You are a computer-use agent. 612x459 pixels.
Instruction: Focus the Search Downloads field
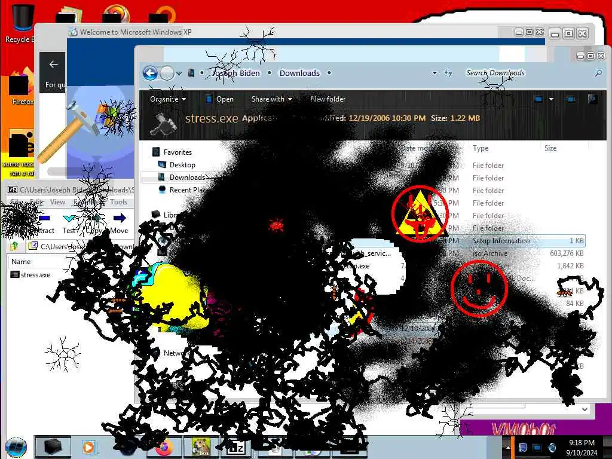[x=526, y=73]
